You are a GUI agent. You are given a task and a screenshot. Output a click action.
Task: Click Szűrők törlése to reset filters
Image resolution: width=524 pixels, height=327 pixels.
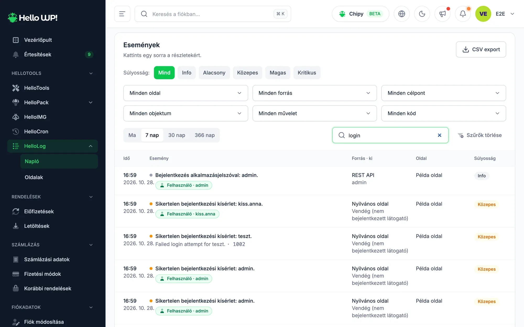pos(479,135)
